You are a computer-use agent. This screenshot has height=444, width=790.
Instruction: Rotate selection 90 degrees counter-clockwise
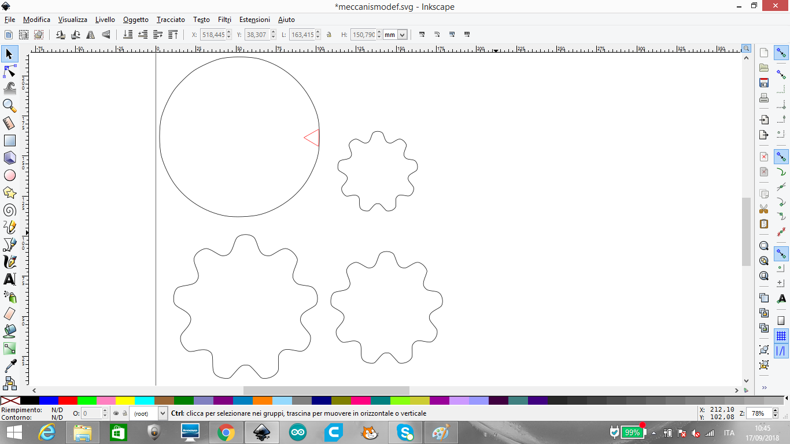pos(60,35)
